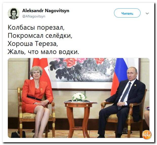Viewport: 157px width, 145px height.
Task: Open the author's profile avatar
Action: tap(14, 13)
